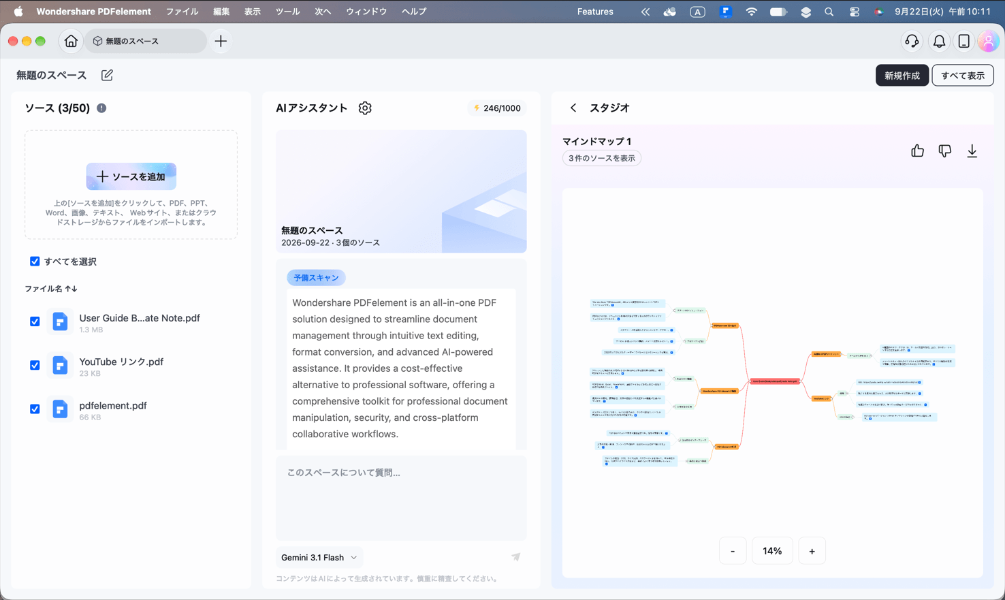Go to the Home icon
Screen dimensions: 1005x600
click(71, 42)
